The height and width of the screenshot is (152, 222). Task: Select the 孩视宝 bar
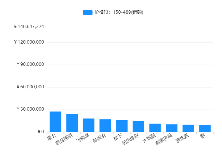click(105, 125)
